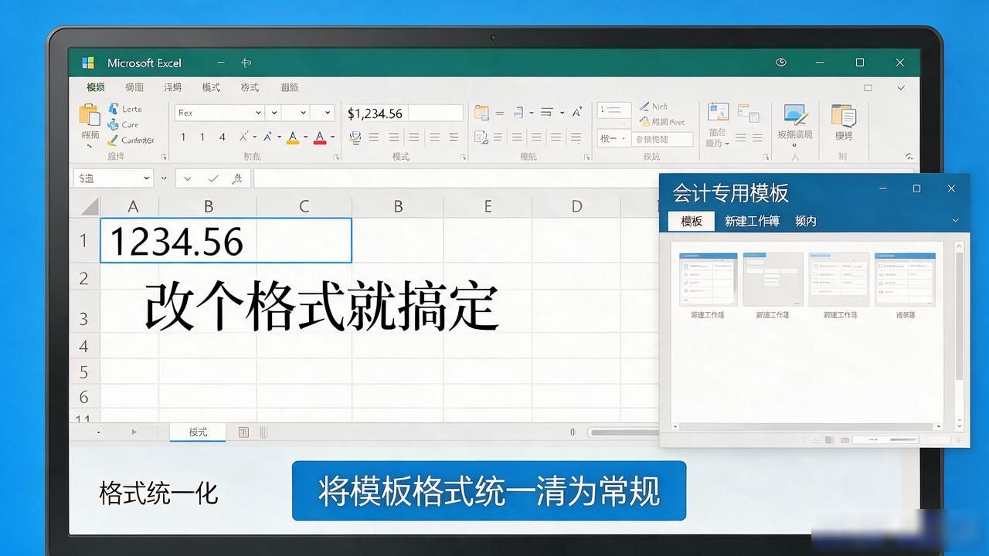Click the sheet navigation right arrow
The width and height of the screenshot is (989, 556).
134,432
